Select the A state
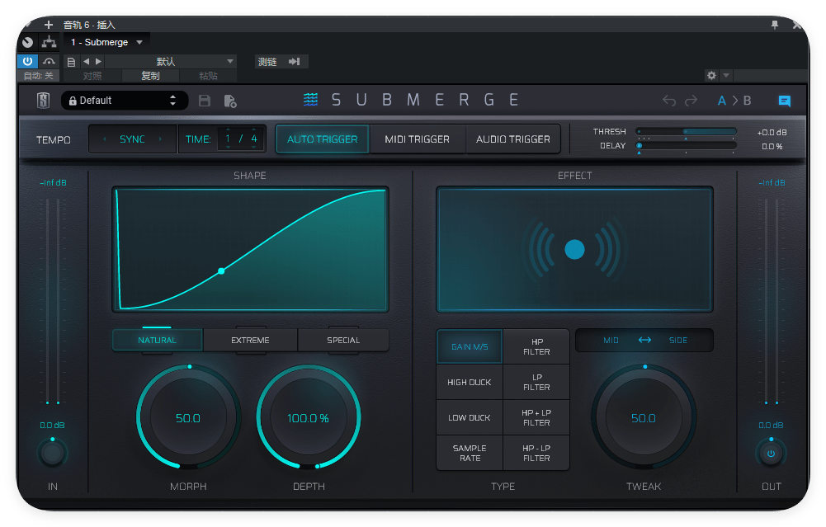This screenshot has width=826, height=527. click(x=722, y=100)
